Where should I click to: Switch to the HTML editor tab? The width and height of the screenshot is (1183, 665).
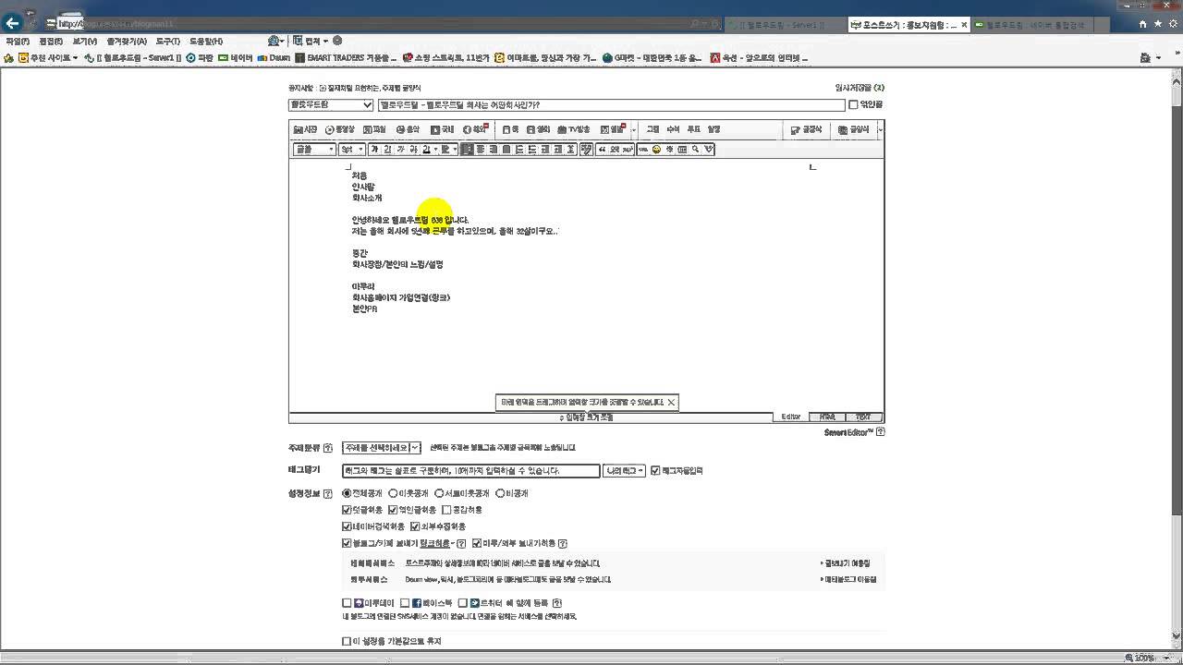coord(827,417)
